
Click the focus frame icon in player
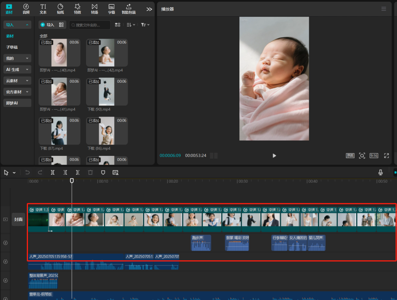pos(362,156)
